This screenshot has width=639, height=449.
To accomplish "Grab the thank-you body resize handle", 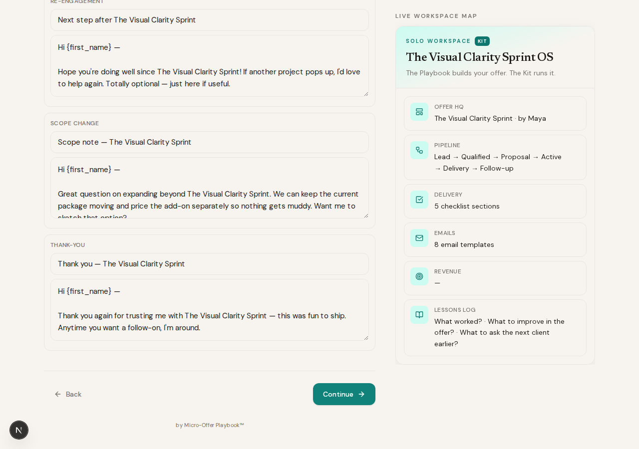I will point(365,337).
